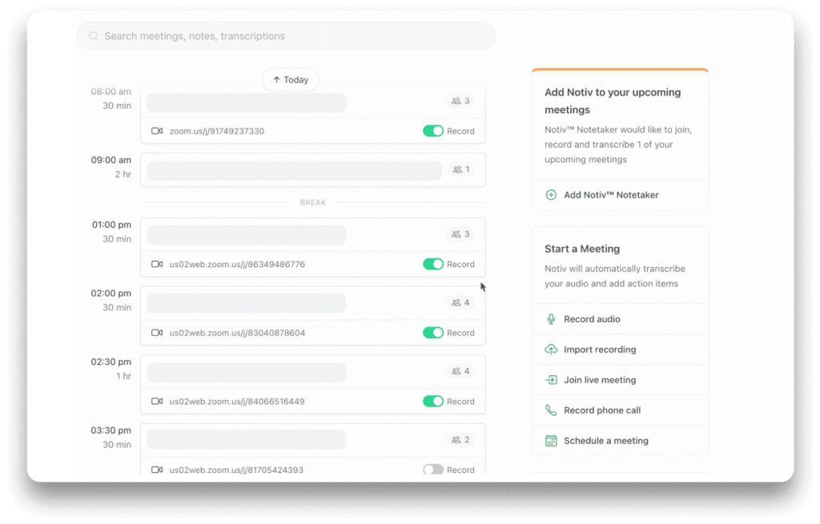Screen dimensions: 820x524
Task: Open the 09:00 am two-hour meeting card
Action: [313, 170]
